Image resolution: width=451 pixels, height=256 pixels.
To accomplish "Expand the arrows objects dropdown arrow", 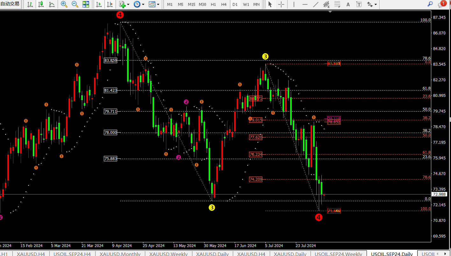I will click(x=376, y=4).
